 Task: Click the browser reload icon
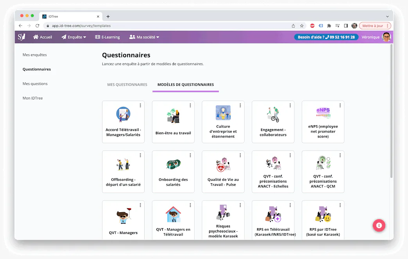click(x=38, y=26)
